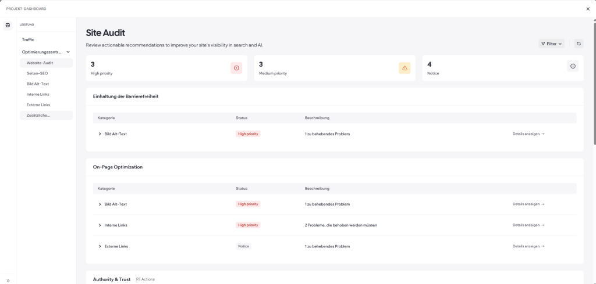
Task: Expand Bild Alt-Text row under On-Page Optimization
Action: (100, 204)
